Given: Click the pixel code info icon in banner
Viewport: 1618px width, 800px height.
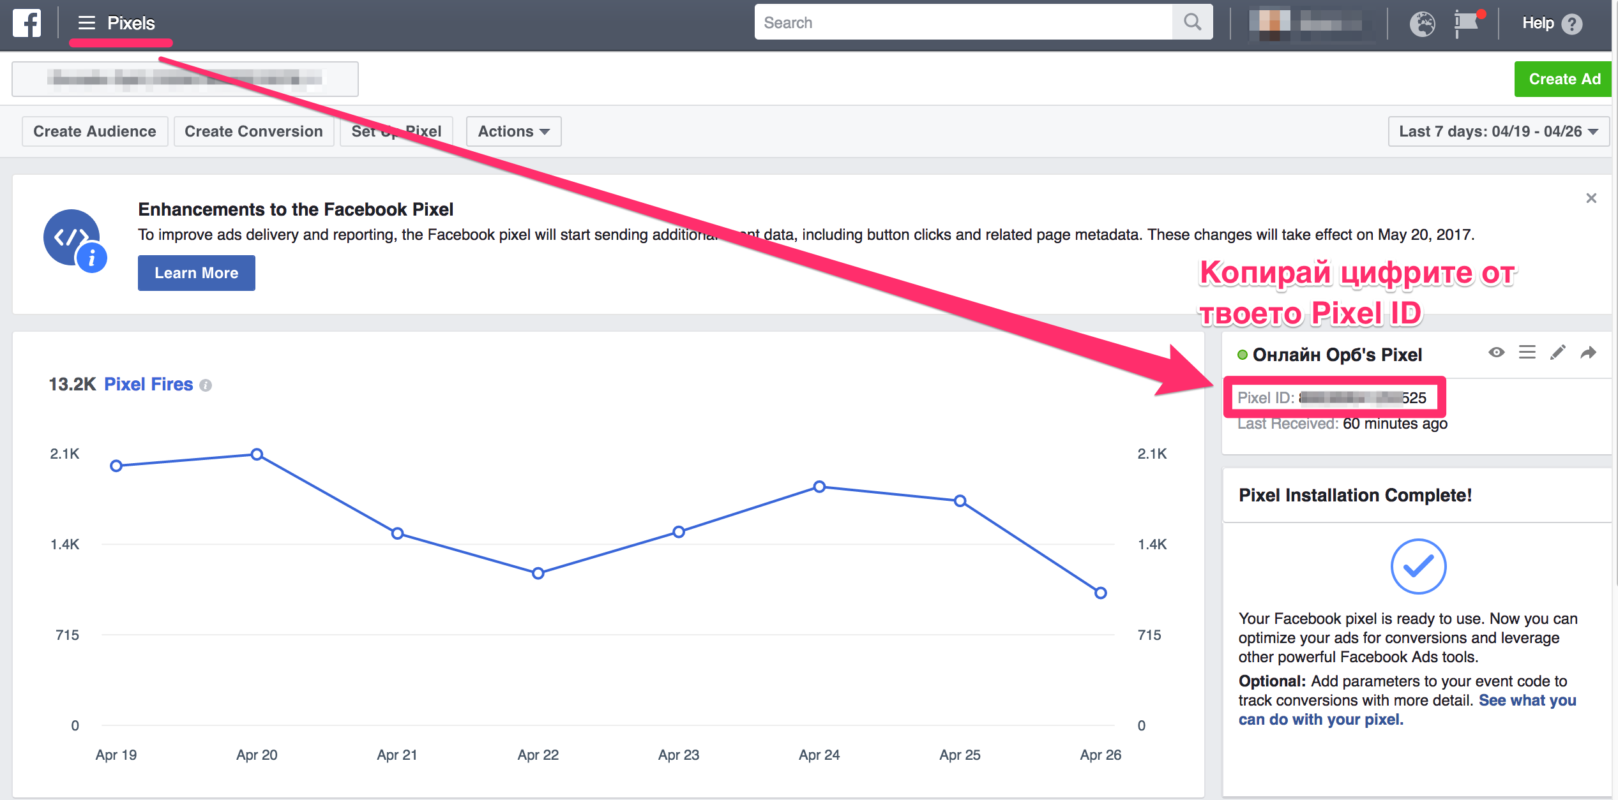Looking at the screenshot, I should pos(75,241).
